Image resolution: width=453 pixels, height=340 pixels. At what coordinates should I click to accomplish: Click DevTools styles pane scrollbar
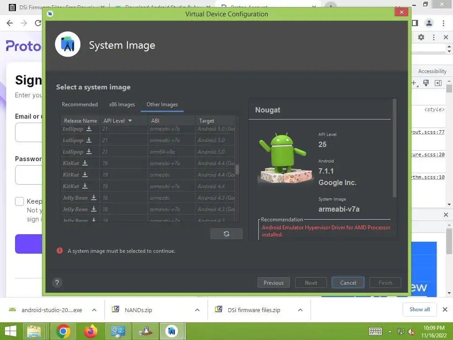[x=449, y=88]
